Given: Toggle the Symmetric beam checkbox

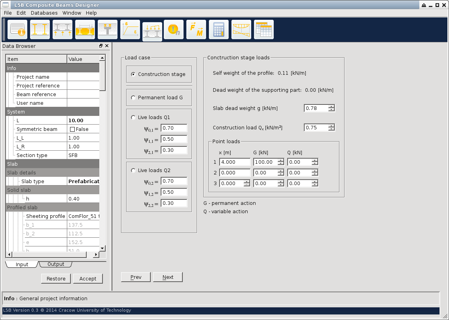Looking at the screenshot, I should click(x=72, y=129).
